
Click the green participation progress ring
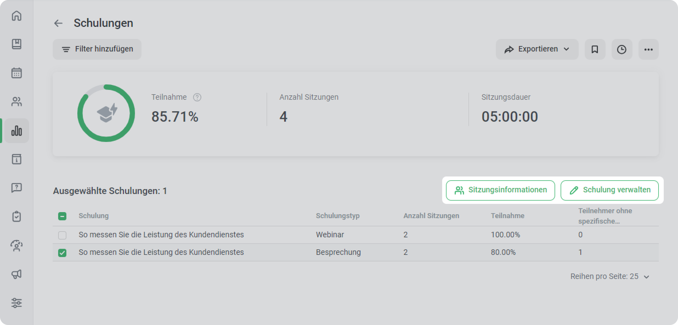[106, 113]
